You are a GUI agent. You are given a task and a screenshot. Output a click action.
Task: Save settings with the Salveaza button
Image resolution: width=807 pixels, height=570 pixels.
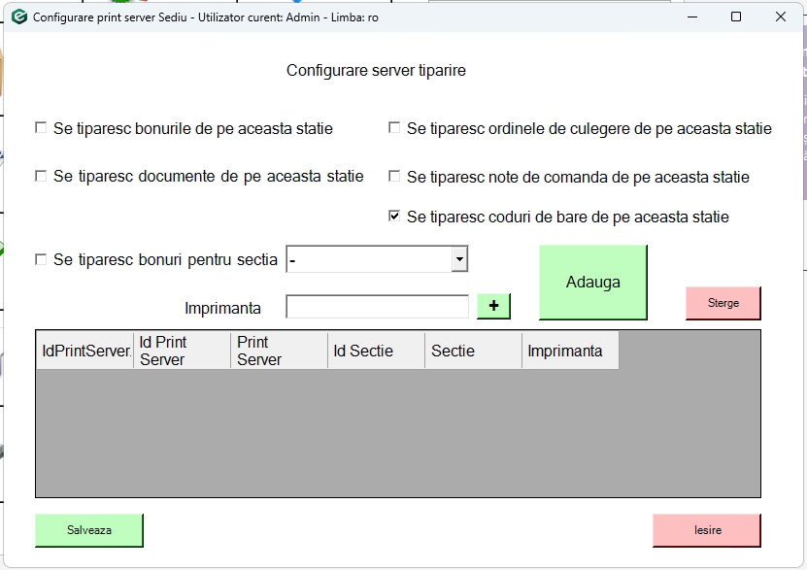coord(89,530)
